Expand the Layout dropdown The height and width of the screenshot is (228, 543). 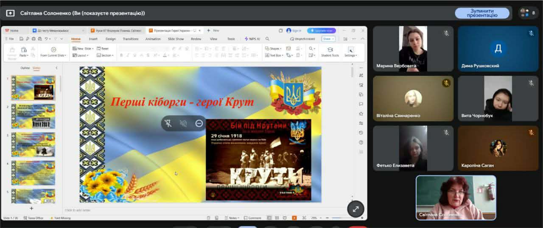point(82,55)
